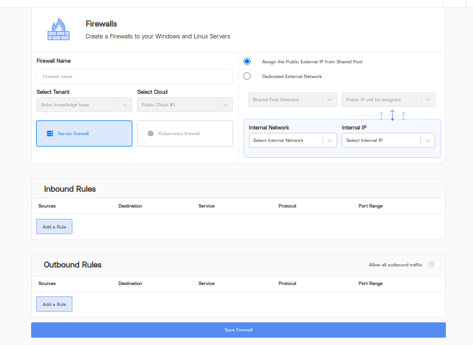The height and width of the screenshot is (345, 473).
Task: Click the Internal Network label
Action: [269, 128]
